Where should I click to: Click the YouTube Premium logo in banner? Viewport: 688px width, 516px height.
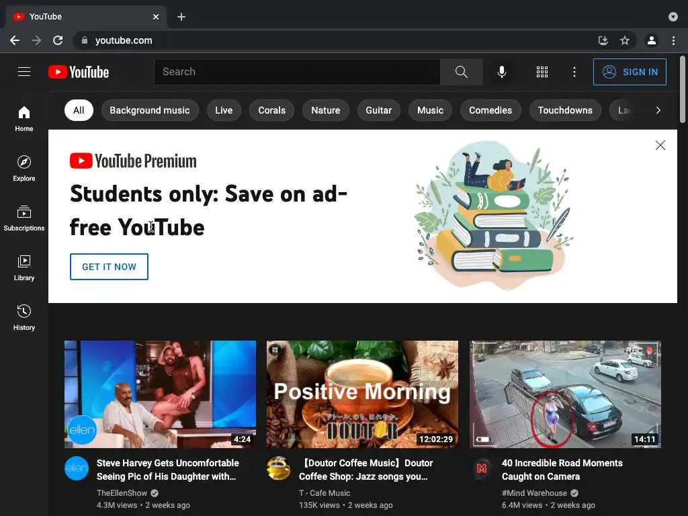(x=133, y=161)
